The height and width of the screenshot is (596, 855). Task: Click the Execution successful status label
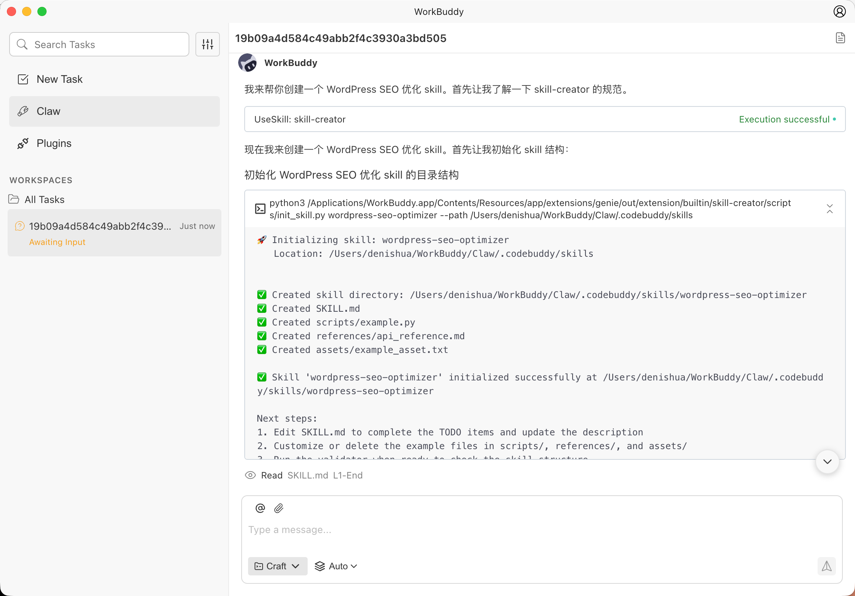click(784, 119)
